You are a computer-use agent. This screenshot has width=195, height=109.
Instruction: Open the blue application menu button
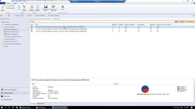click(x=2, y=3)
